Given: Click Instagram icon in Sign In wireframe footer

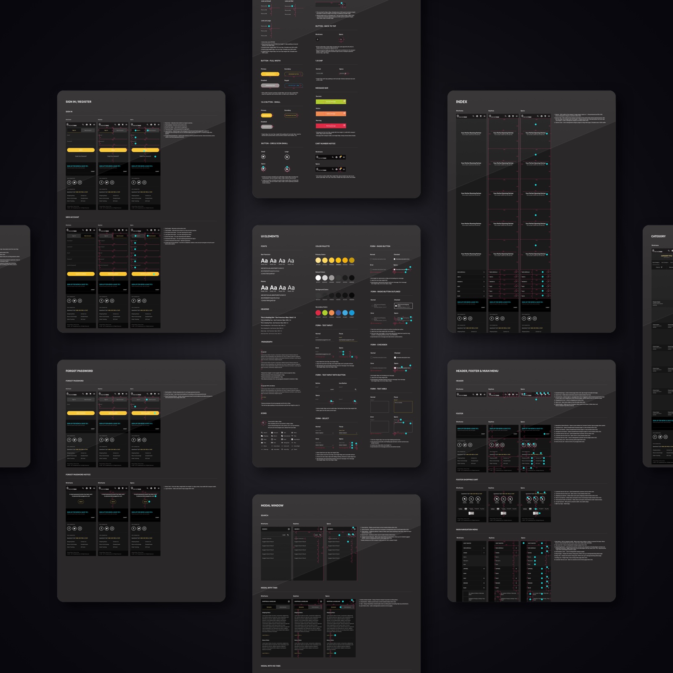Looking at the screenshot, I should [80, 183].
